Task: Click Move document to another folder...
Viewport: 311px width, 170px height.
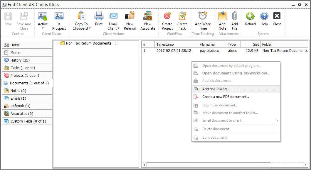Action: (x=236, y=113)
